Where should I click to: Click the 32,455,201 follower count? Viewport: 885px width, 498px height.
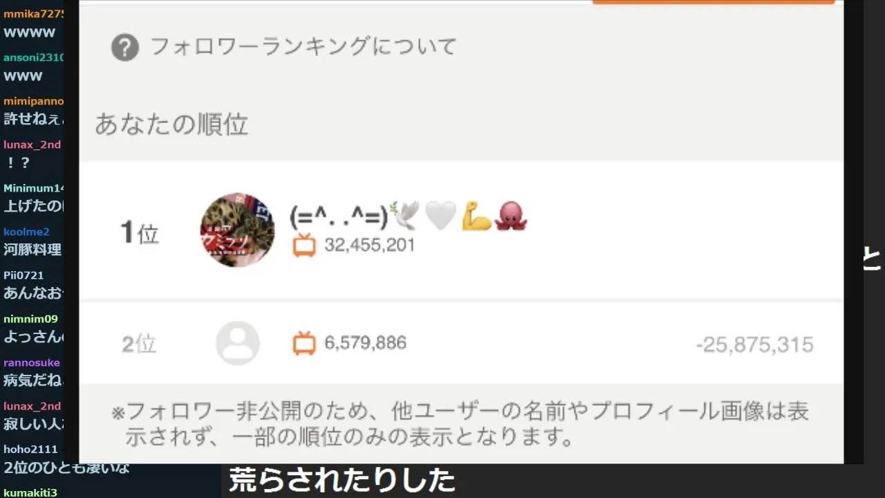pyautogui.click(x=370, y=246)
